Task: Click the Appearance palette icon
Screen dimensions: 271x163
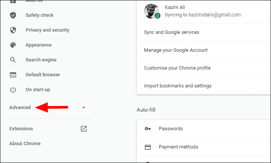Action: pyautogui.click(x=13, y=45)
